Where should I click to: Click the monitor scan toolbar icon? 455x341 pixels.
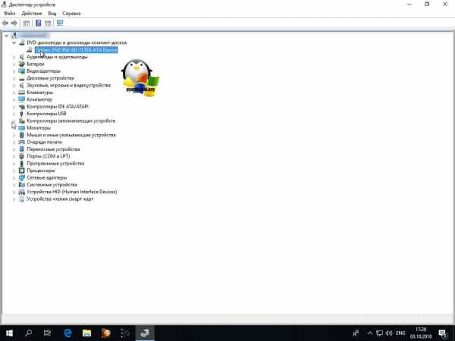point(60,23)
